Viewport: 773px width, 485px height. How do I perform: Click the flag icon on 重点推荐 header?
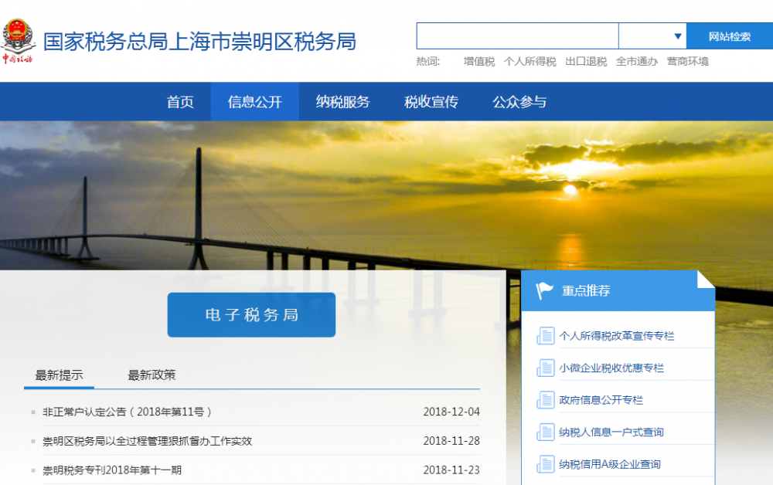click(542, 289)
